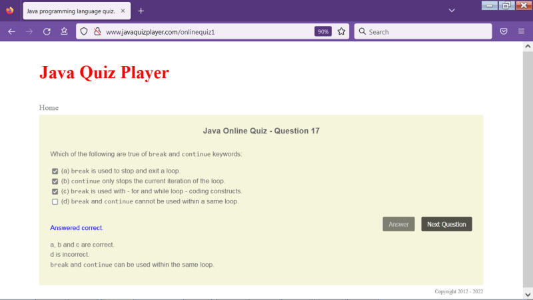Click the Java Quiz Player heading
The image size is (533, 300).
104,73
